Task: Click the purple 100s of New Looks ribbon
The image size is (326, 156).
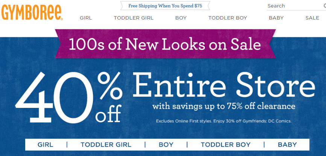Action: (x=165, y=44)
